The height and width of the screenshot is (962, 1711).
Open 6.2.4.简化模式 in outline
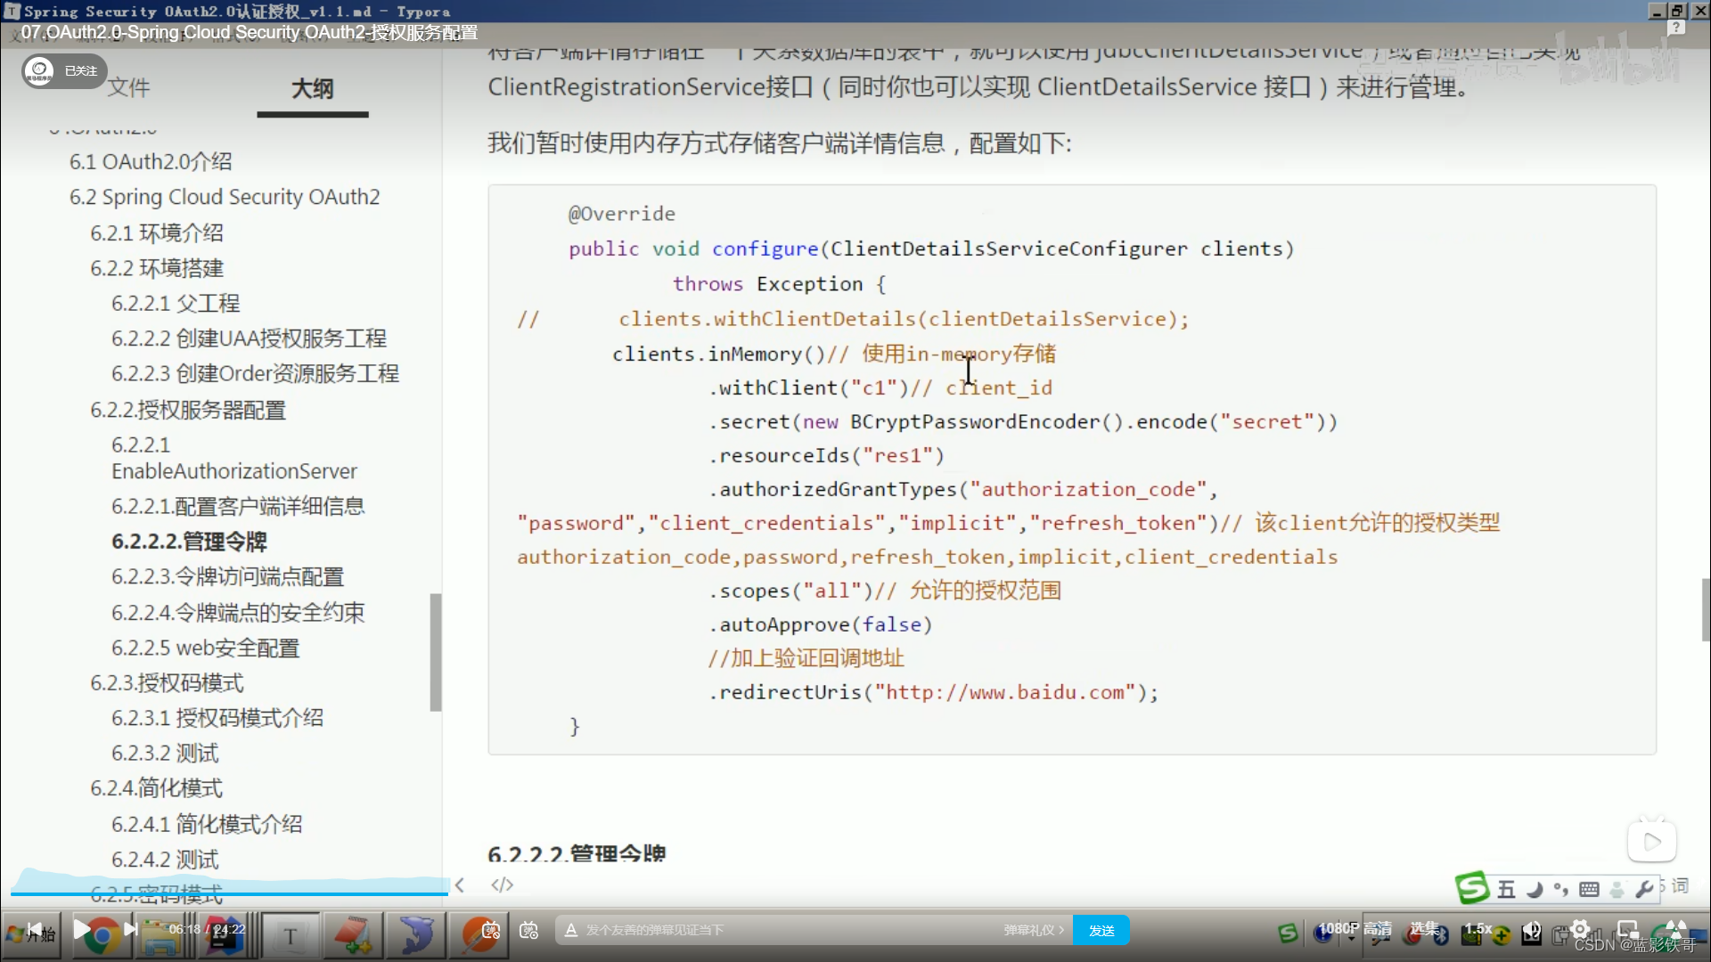click(x=156, y=788)
